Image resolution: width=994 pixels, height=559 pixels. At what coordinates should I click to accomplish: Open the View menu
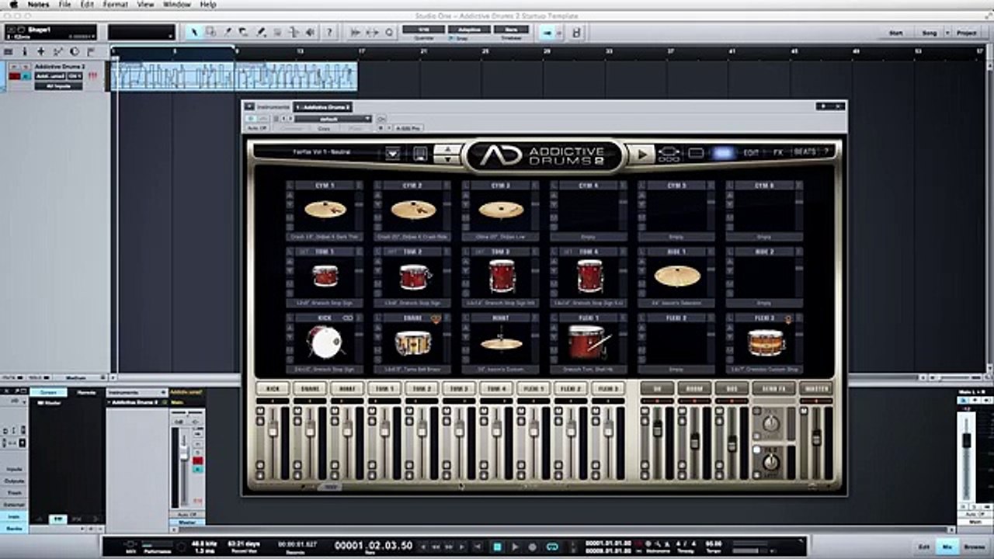(x=145, y=5)
